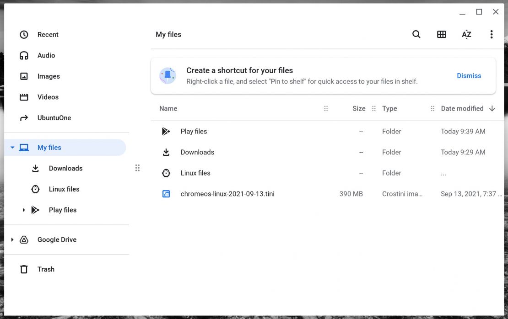Click the Trash bin icon

(24, 269)
